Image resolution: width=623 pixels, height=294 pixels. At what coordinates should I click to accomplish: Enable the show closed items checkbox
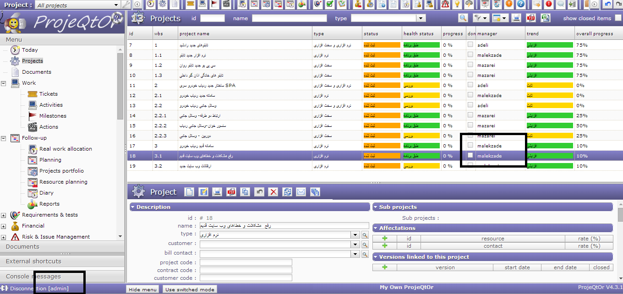coord(618,18)
